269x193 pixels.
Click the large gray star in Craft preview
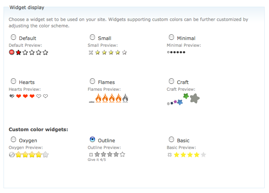[x=194, y=98]
